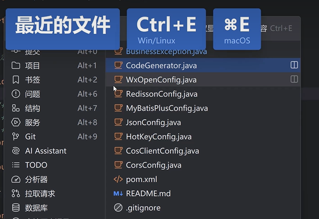Click the bookmark icon next to 书签
This screenshot has width=319, height=219.
coord(16,79)
